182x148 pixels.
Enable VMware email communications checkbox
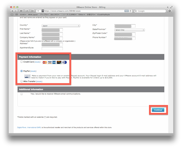pos(22,94)
